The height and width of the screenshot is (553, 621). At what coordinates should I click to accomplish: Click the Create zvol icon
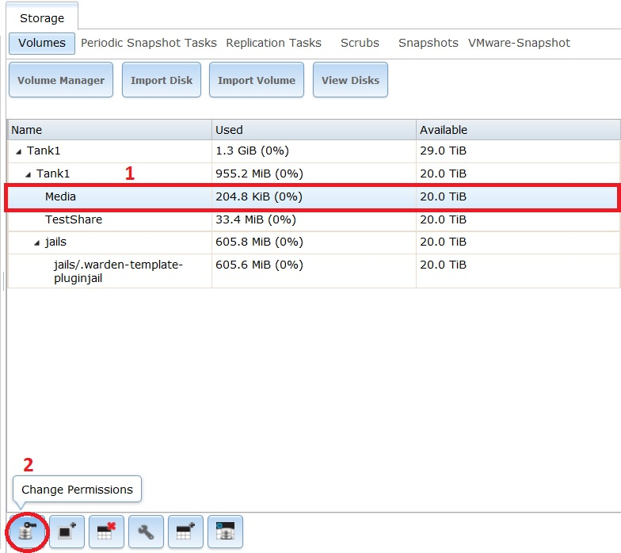(225, 532)
